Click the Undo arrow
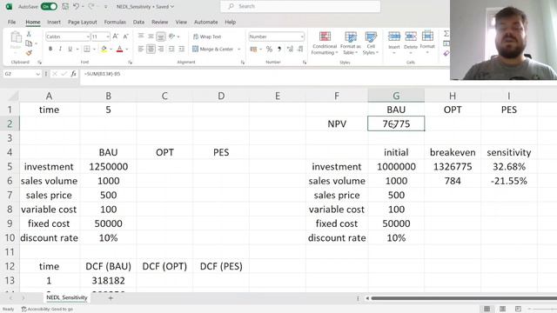The height and width of the screenshot is (313, 557). click(x=76, y=6)
